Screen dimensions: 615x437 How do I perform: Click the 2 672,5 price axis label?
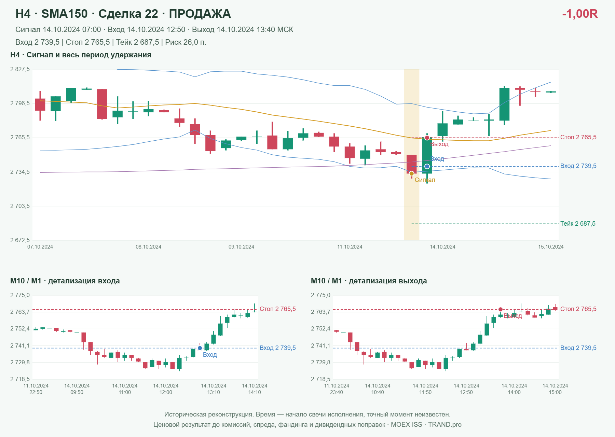20,240
